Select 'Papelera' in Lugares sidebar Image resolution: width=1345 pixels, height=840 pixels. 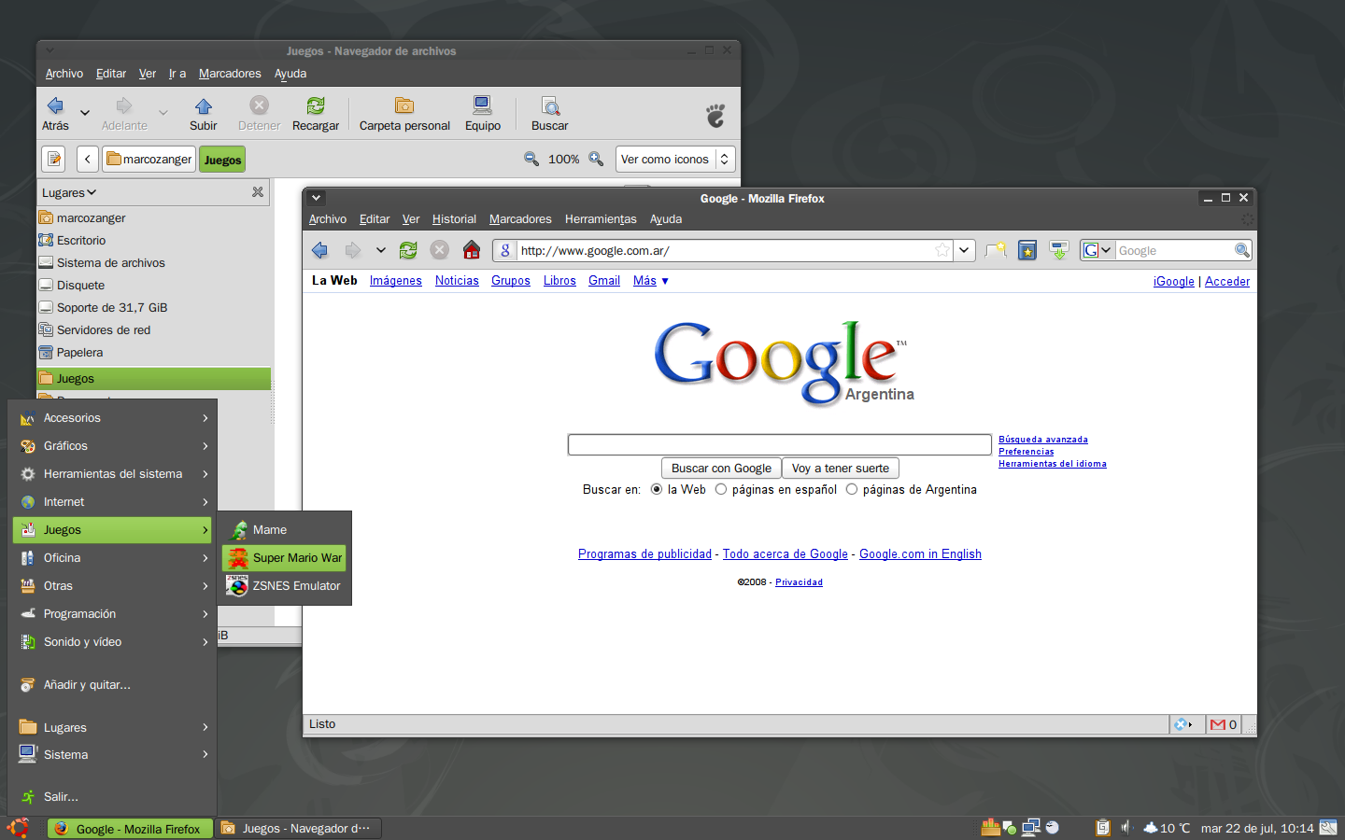pos(154,353)
